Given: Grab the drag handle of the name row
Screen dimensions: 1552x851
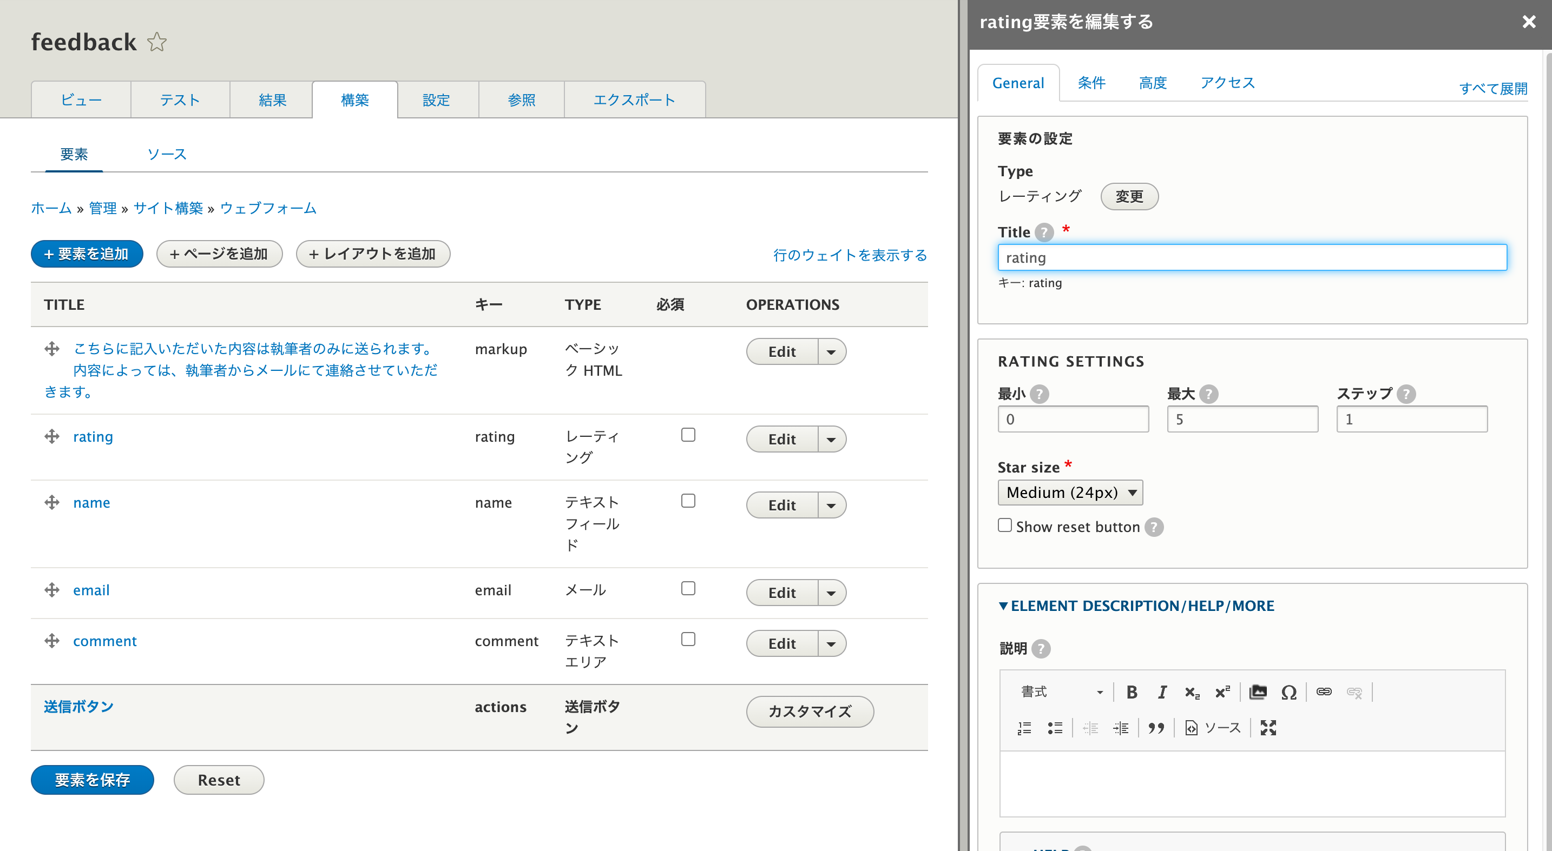Looking at the screenshot, I should (52, 502).
